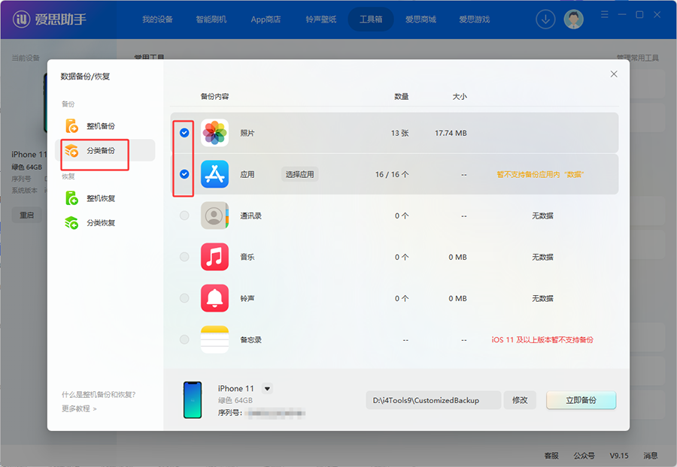The image size is (677, 467).
Task: Open 消息 in the status bar
Action: pos(650,456)
